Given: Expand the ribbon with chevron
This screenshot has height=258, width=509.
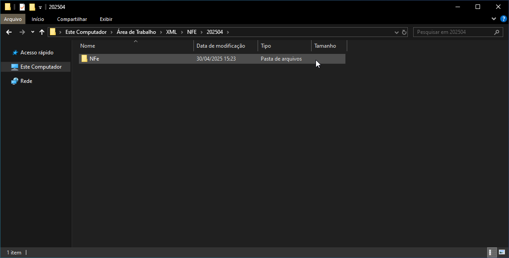Looking at the screenshot, I should tap(494, 19).
